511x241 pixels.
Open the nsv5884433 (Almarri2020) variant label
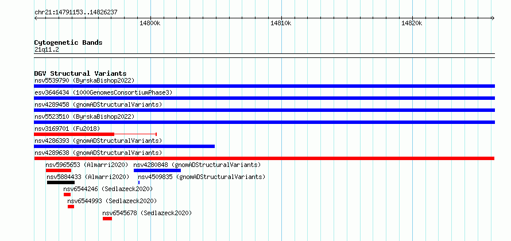pyautogui.click(x=88, y=177)
